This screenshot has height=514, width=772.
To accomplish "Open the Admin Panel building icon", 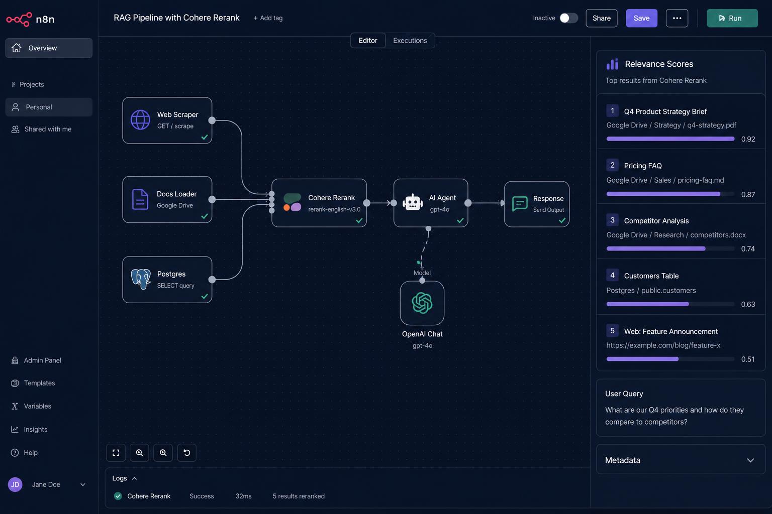I will [x=15, y=360].
